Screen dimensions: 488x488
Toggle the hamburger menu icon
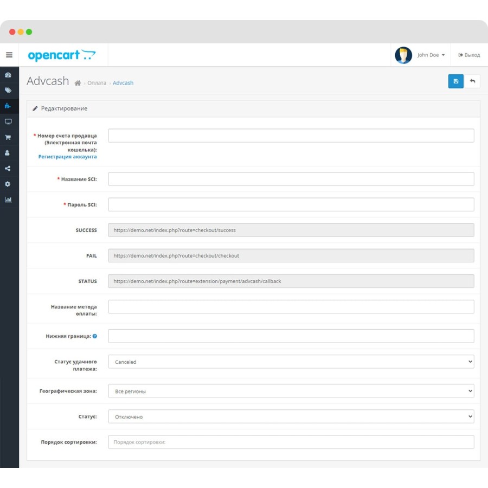[9, 55]
